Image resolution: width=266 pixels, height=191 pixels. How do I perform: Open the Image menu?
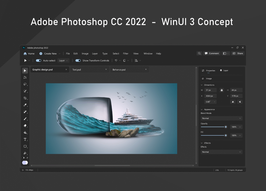[85, 54]
